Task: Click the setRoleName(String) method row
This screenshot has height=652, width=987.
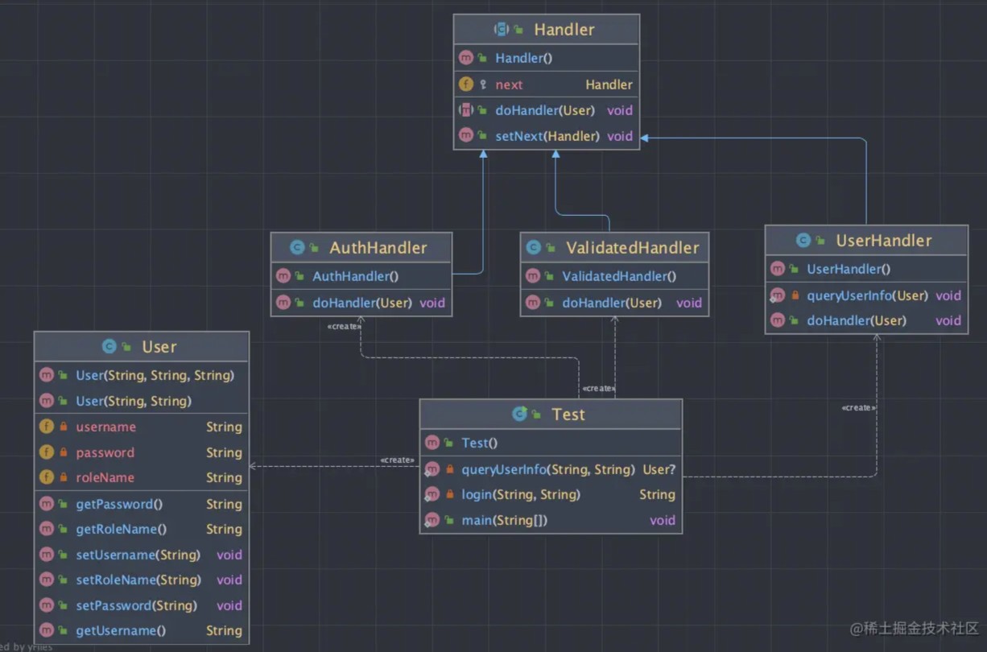Action: [142, 580]
